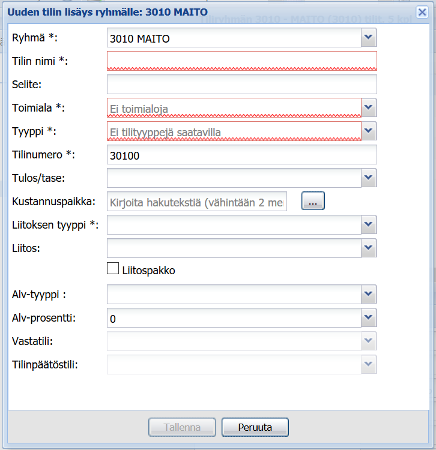Click the Vastatili dropdown arrow
The height and width of the screenshot is (450, 436).
coord(369,341)
